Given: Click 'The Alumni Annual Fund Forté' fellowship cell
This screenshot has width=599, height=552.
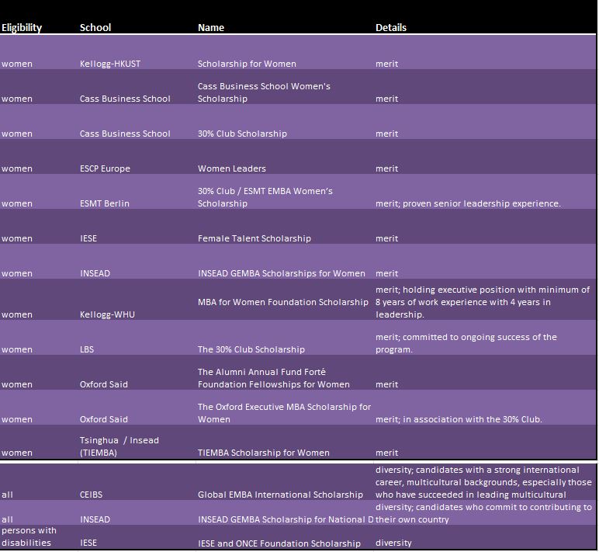Looking at the screenshot, I should click(x=274, y=378).
